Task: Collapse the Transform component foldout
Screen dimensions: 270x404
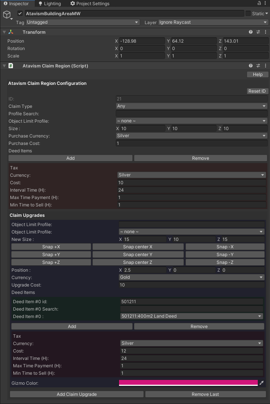Action: (4, 32)
